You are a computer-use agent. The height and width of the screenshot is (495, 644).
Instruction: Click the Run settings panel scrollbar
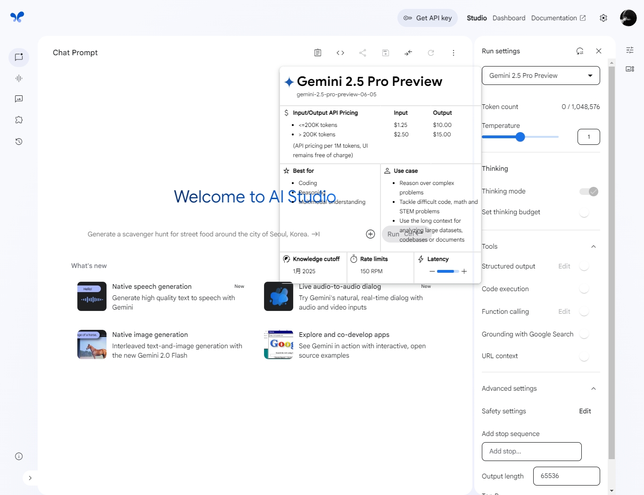coord(611,262)
